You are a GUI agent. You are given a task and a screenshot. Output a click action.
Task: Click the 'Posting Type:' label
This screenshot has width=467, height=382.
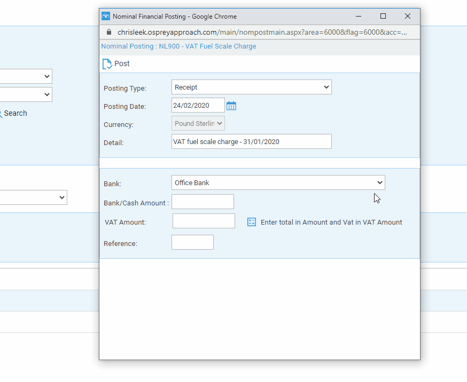pyautogui.click(x=125, y=88)
